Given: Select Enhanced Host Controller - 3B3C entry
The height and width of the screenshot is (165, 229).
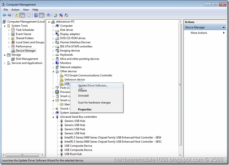Looking at the screenshot, I should [x=113, y=142].
